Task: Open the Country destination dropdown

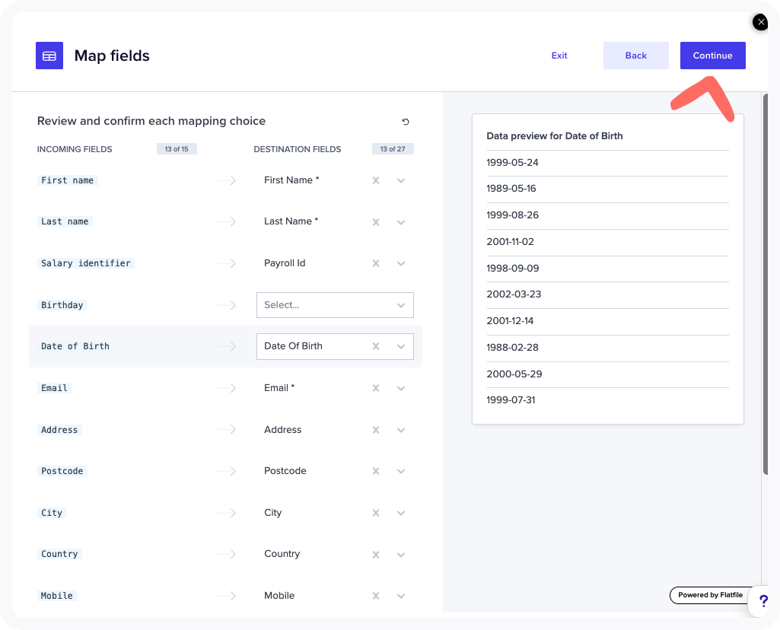Action: point(401,554)
